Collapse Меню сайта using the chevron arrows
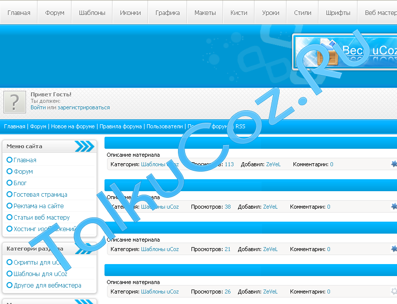The height and width of the screenshot is (304, 397). pyautogui.click(x=84, y=146)
